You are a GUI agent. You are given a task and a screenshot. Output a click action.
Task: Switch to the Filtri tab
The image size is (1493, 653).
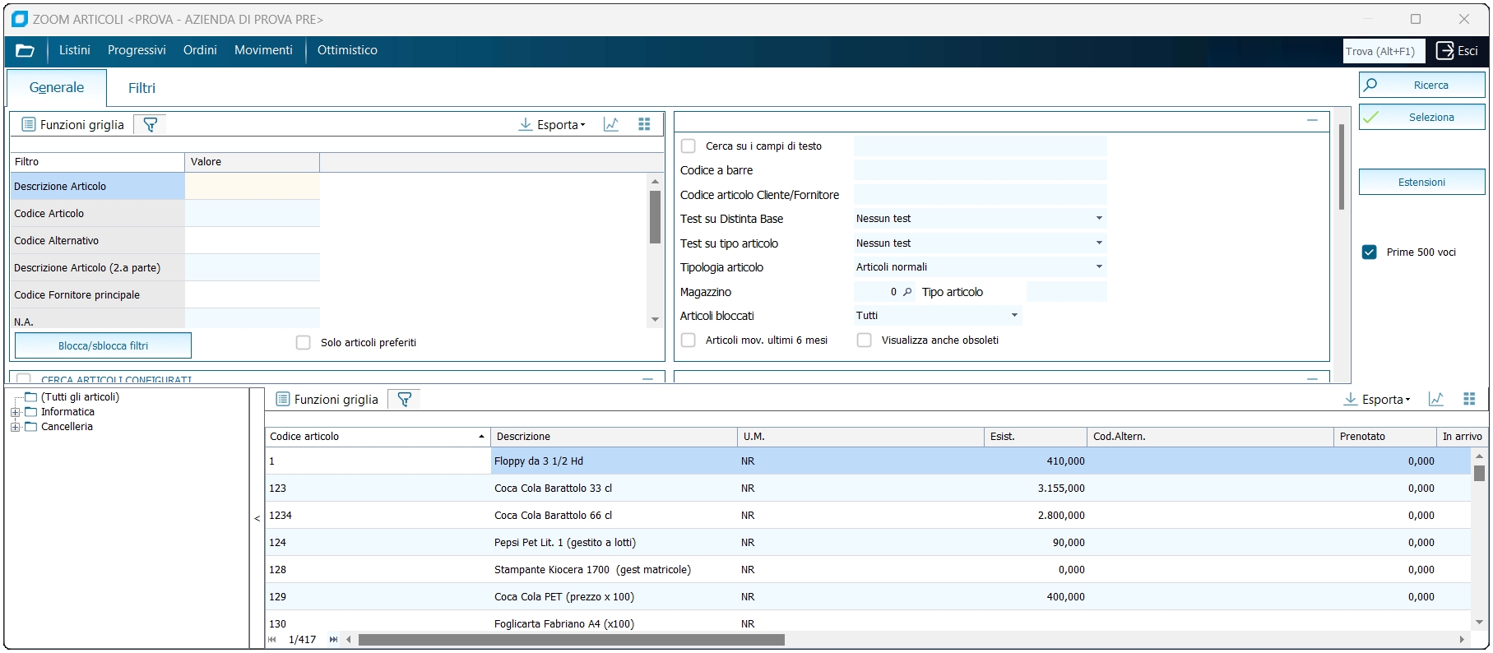pos(141,88)
